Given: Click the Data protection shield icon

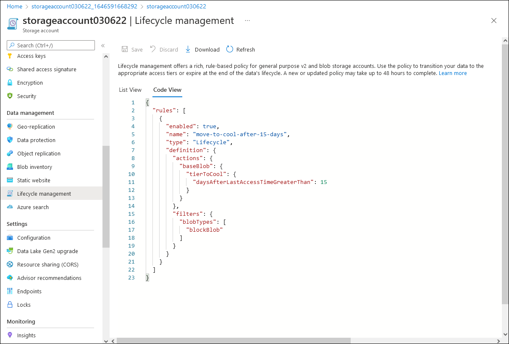Looking at the screenshot, I should click(10, 140).
